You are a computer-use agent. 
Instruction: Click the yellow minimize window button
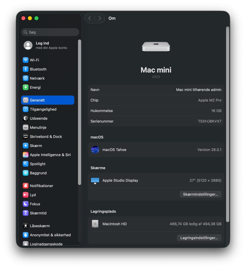pos(30,18)
